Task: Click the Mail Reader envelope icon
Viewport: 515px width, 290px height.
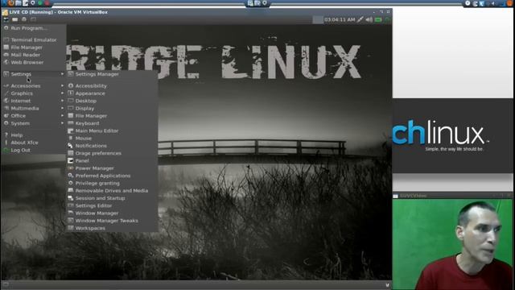Action: 6,55
